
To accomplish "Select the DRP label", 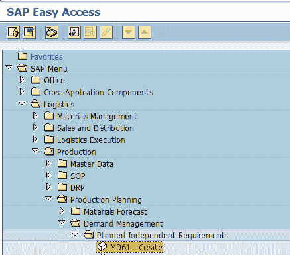I will pyautogui.click(x=77, y=188).
